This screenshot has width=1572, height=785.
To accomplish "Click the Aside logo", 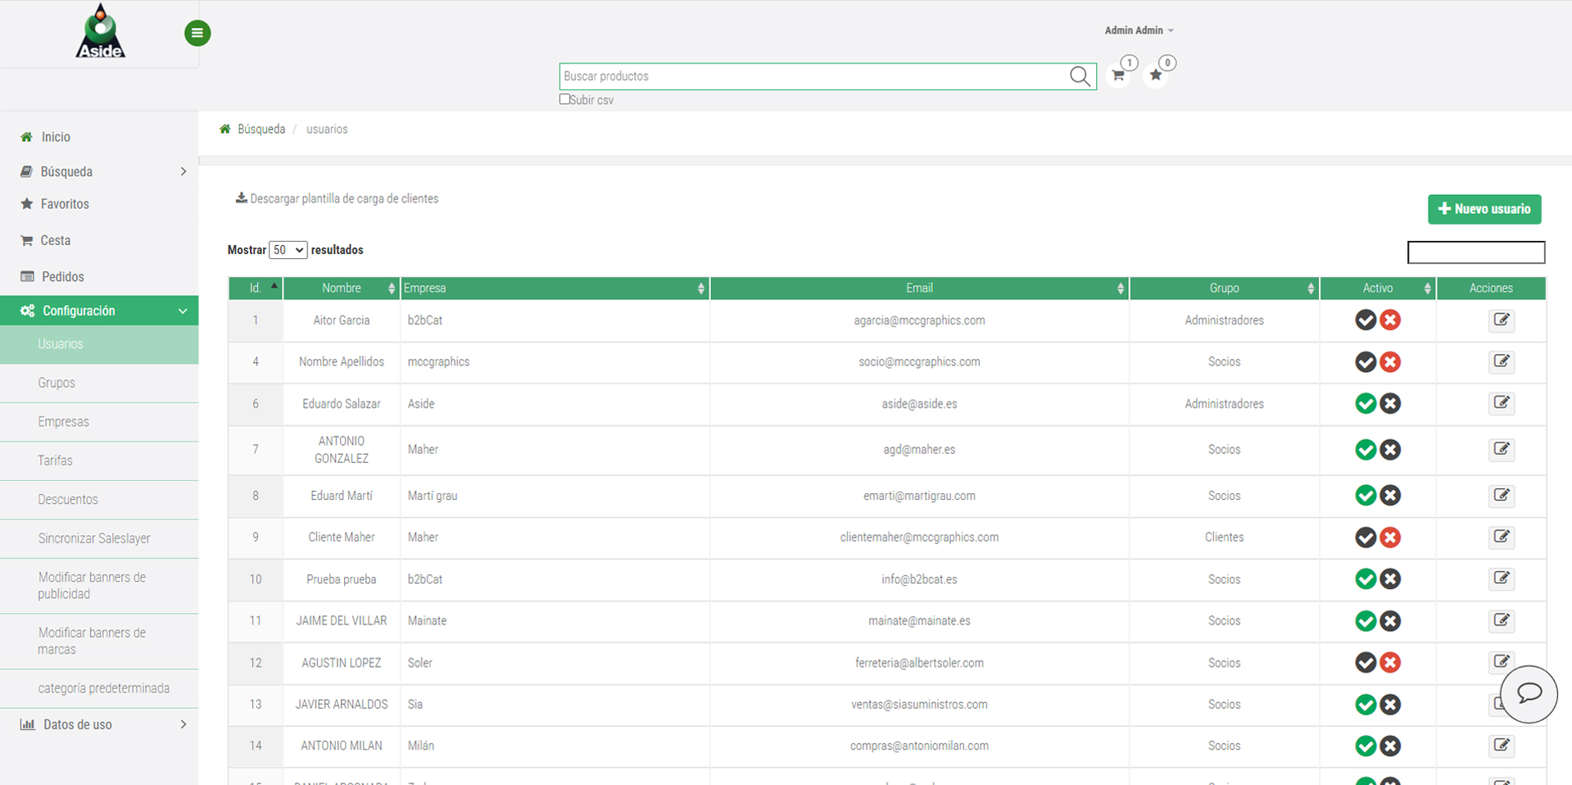I will click(100, 32).
